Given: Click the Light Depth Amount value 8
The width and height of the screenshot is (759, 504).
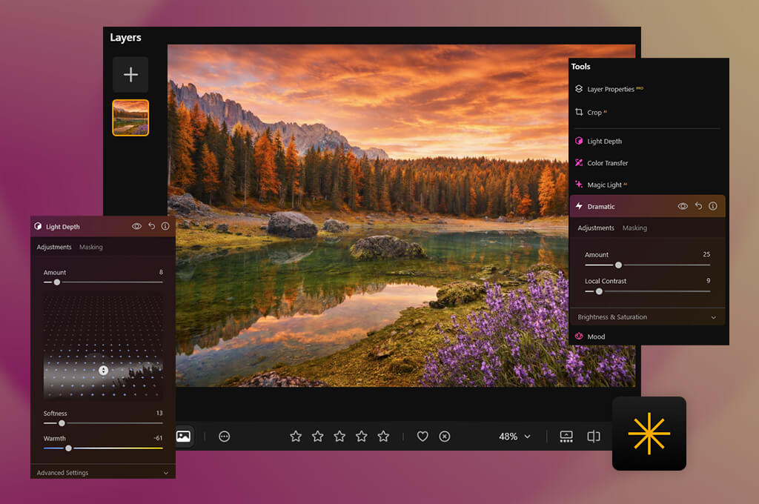Looking at the screenshot, I should click(x=161, y=272).
